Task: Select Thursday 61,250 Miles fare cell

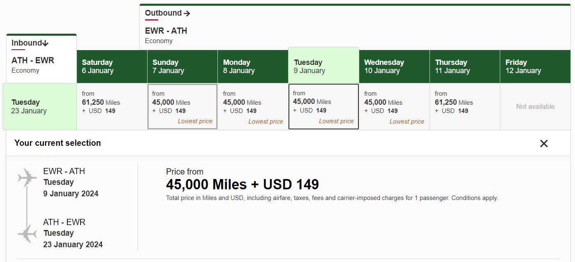Action: (x=465, y=107)
